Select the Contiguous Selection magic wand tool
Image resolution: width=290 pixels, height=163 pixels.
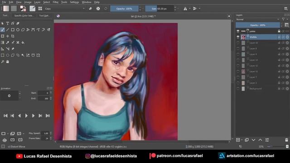(x=23, y=55)
